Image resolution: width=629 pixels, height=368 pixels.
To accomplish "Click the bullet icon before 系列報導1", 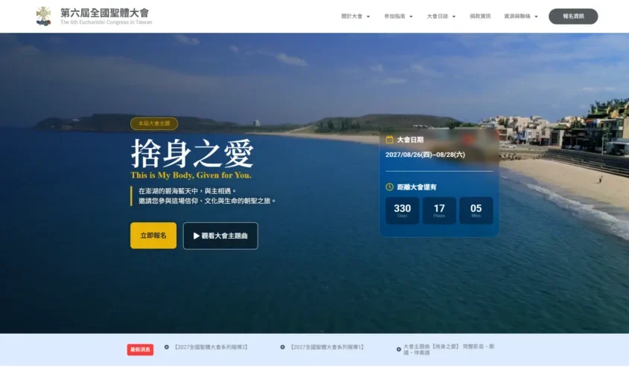I will (x=282, y=347).
